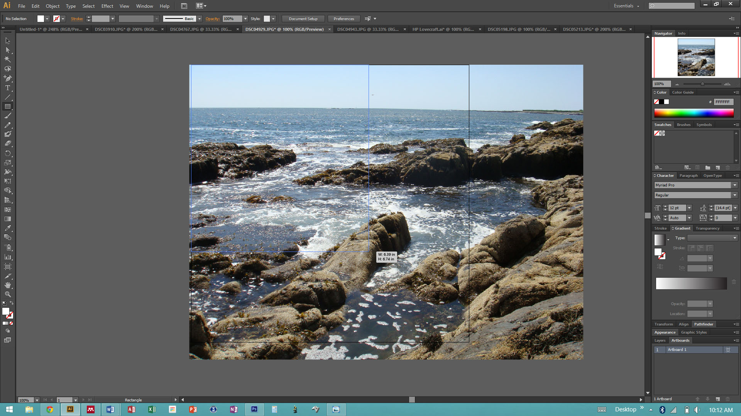The height and width of the screenshot is (416, 741).
Task: Select the Eyedropper tool
Action: coord(7,228)
